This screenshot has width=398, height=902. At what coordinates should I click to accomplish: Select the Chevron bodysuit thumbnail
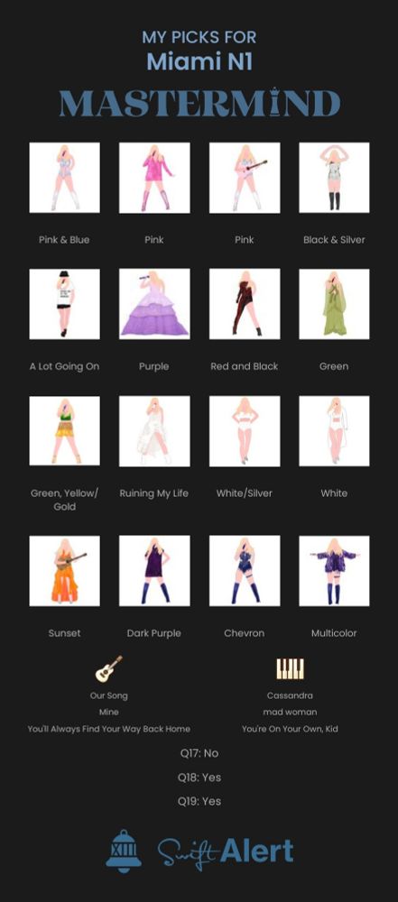[x=245, y=571]
